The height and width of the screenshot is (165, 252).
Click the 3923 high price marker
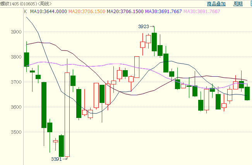(144, 27)
